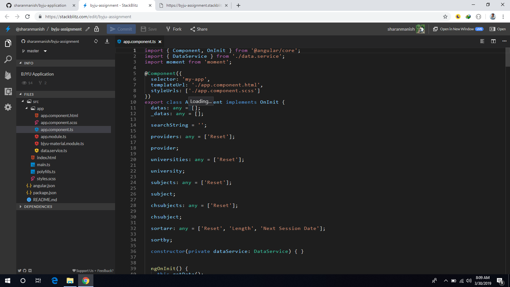Open the Firebase panel in the activity bar
This screenshot has height=287, width=510.
pos(8,75)
